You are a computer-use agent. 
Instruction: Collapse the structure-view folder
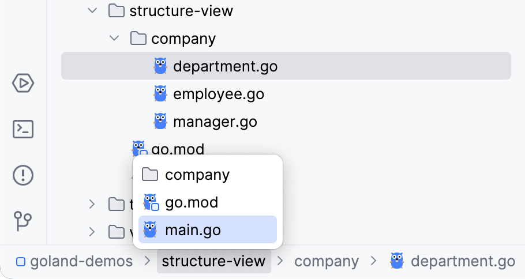[92, 11]
